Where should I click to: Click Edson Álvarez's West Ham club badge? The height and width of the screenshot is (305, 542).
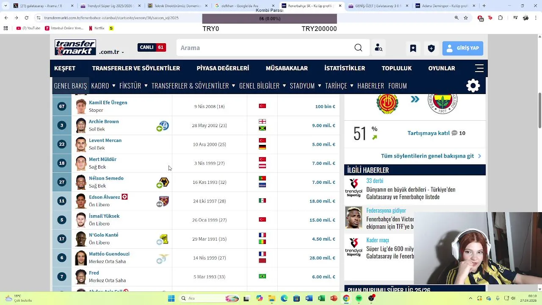(x=163, y=201)
